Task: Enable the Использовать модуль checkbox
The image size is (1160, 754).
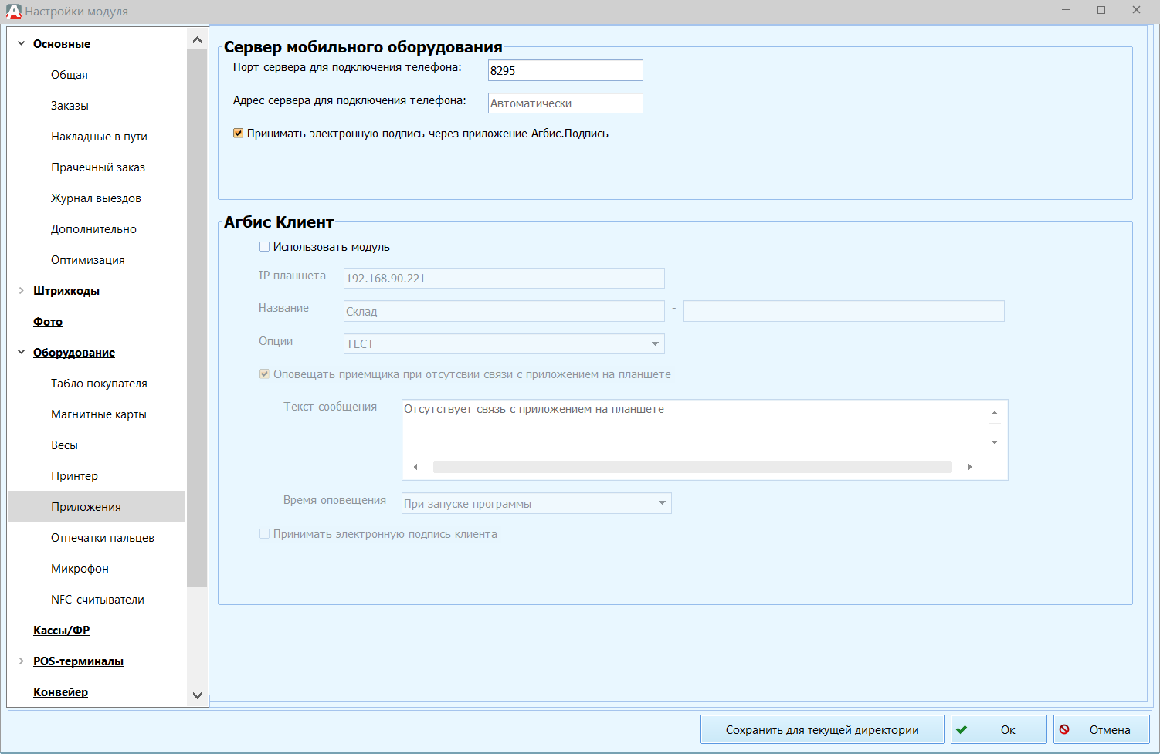Action: pos(264,247)
